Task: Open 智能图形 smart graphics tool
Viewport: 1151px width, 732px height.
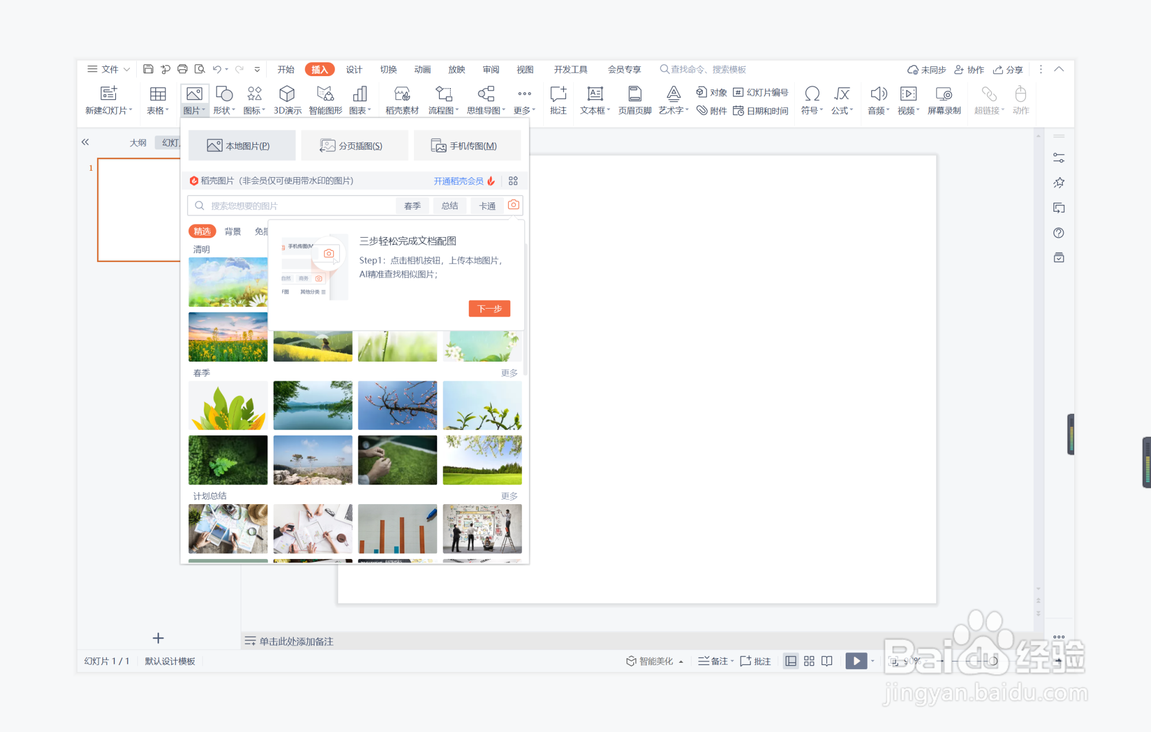Action: click(326, 100)
